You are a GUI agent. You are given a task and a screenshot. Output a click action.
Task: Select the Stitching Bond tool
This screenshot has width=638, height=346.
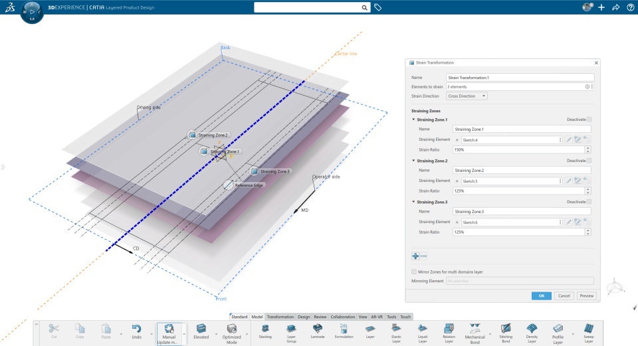pyautogui.click(x=506, y=333)
